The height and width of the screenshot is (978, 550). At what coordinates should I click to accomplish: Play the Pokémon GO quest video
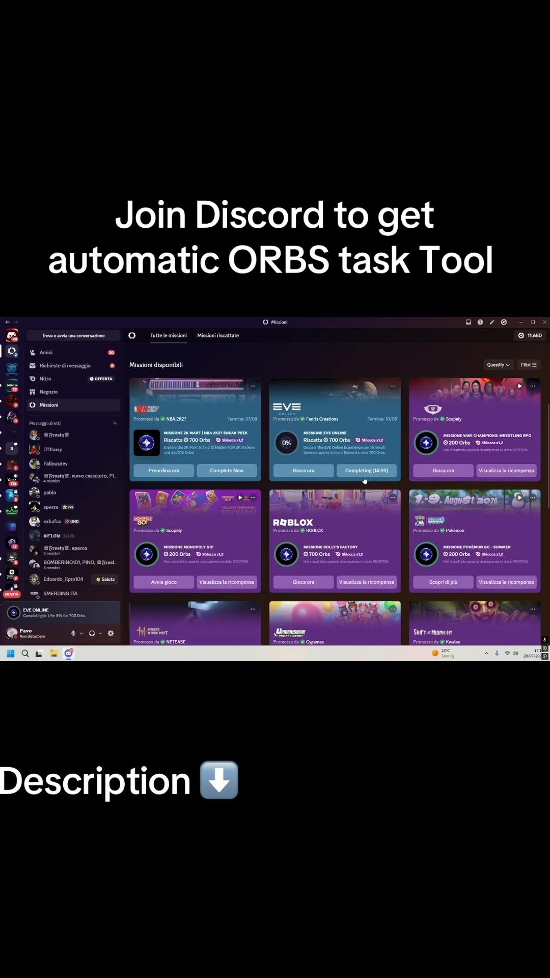tap(519, 498)
